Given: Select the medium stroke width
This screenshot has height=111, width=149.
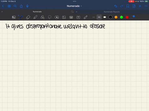Looking at the screenshot, I should coord(99,17).
